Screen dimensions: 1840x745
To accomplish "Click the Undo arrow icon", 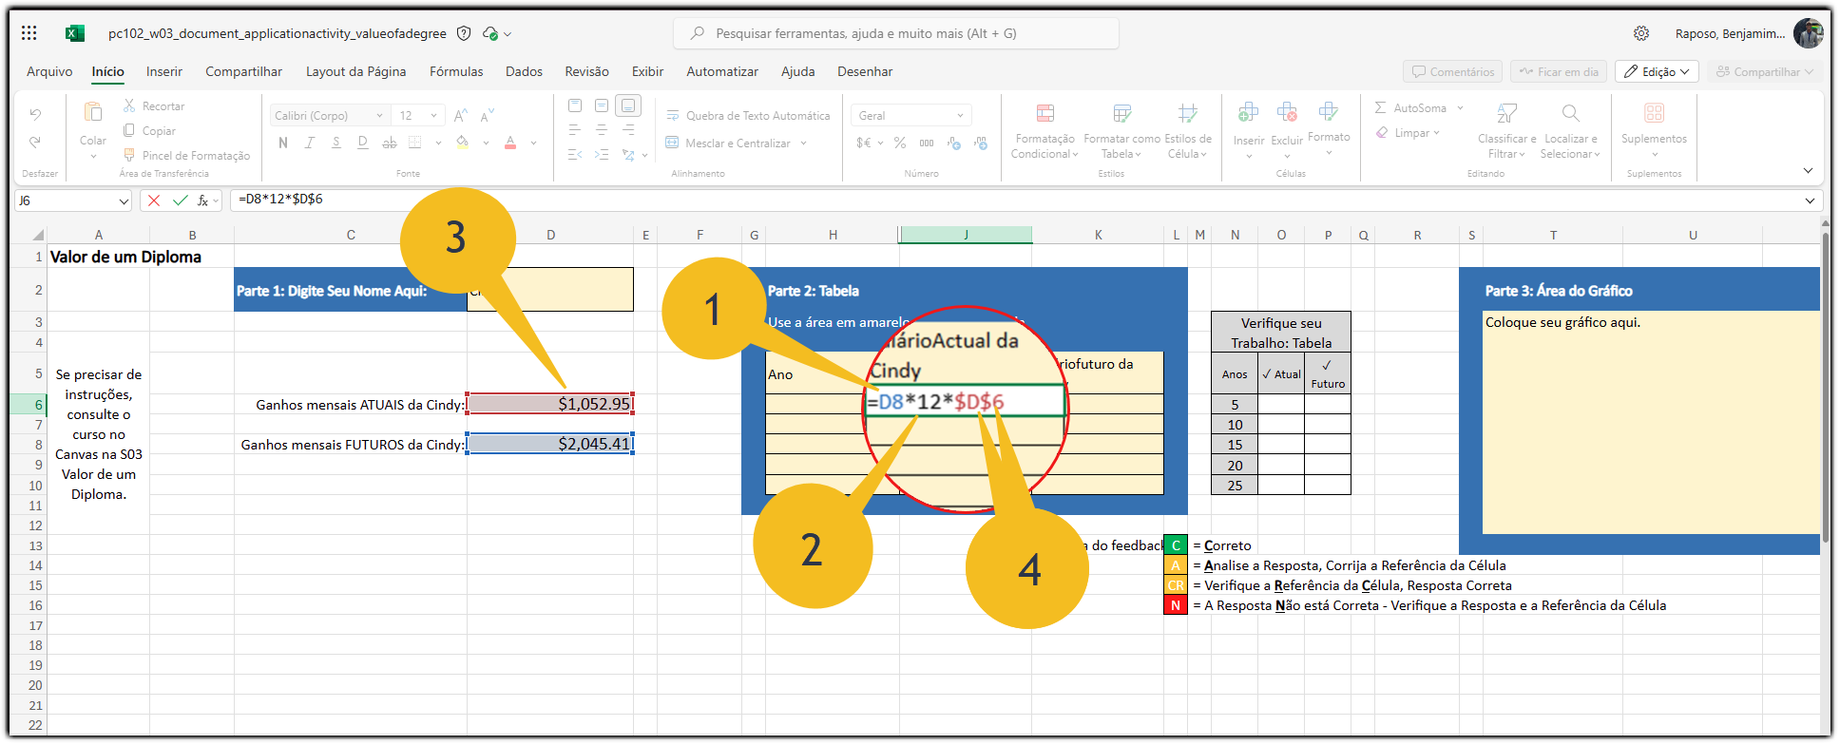I will click(x=35, y=114).
